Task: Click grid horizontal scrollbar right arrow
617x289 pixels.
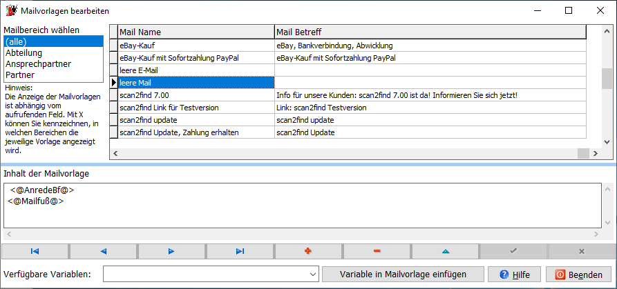Action: point(595,154)
